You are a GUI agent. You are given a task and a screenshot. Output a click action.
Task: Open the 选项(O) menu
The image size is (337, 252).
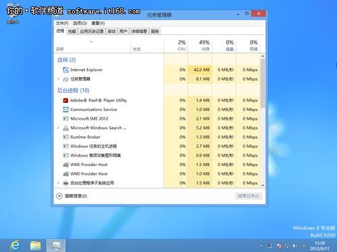80,24
